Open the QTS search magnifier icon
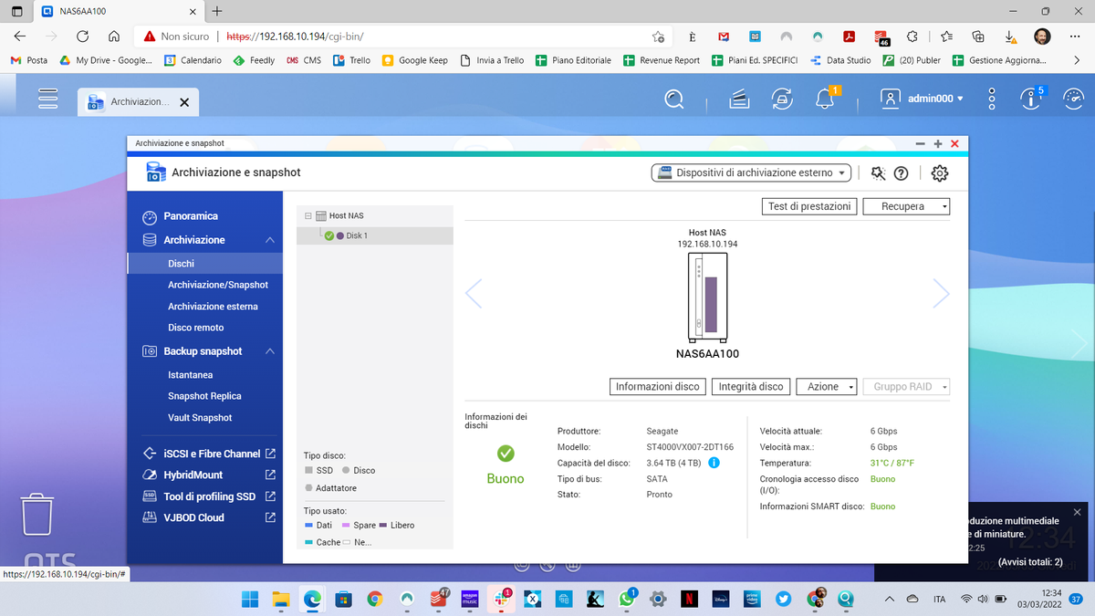The image size is (1095, 616). point(674,99)
